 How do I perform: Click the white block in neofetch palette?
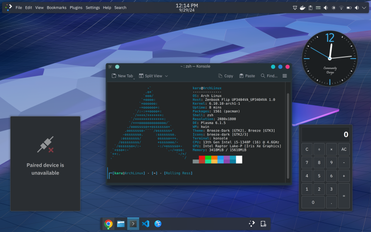pyautogui.click(x=239, y=159)
